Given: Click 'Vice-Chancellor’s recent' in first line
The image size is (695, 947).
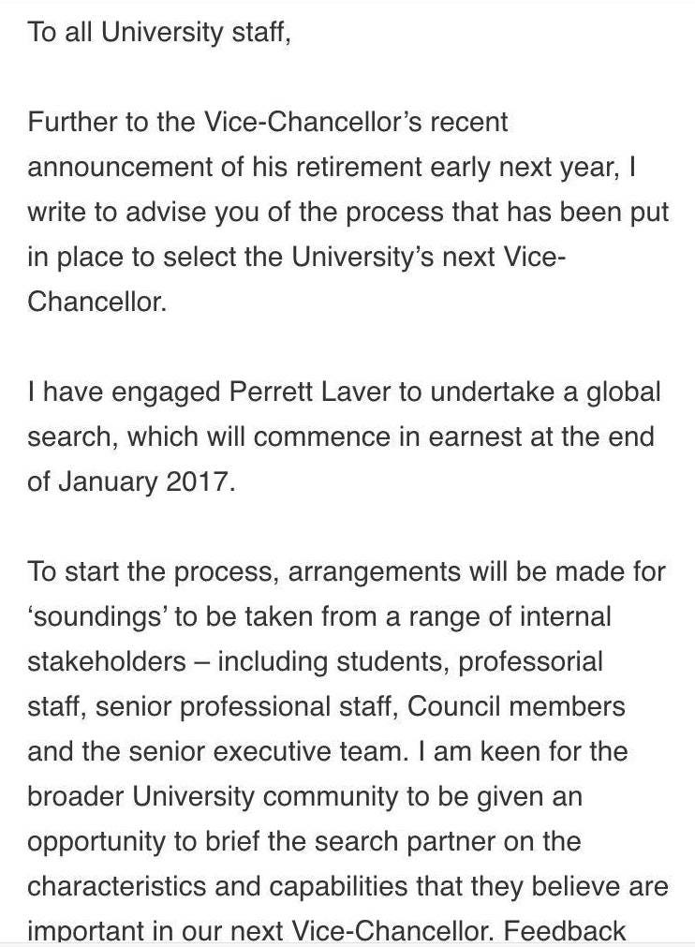Looking at the screenshot, I should click(356, 122).
